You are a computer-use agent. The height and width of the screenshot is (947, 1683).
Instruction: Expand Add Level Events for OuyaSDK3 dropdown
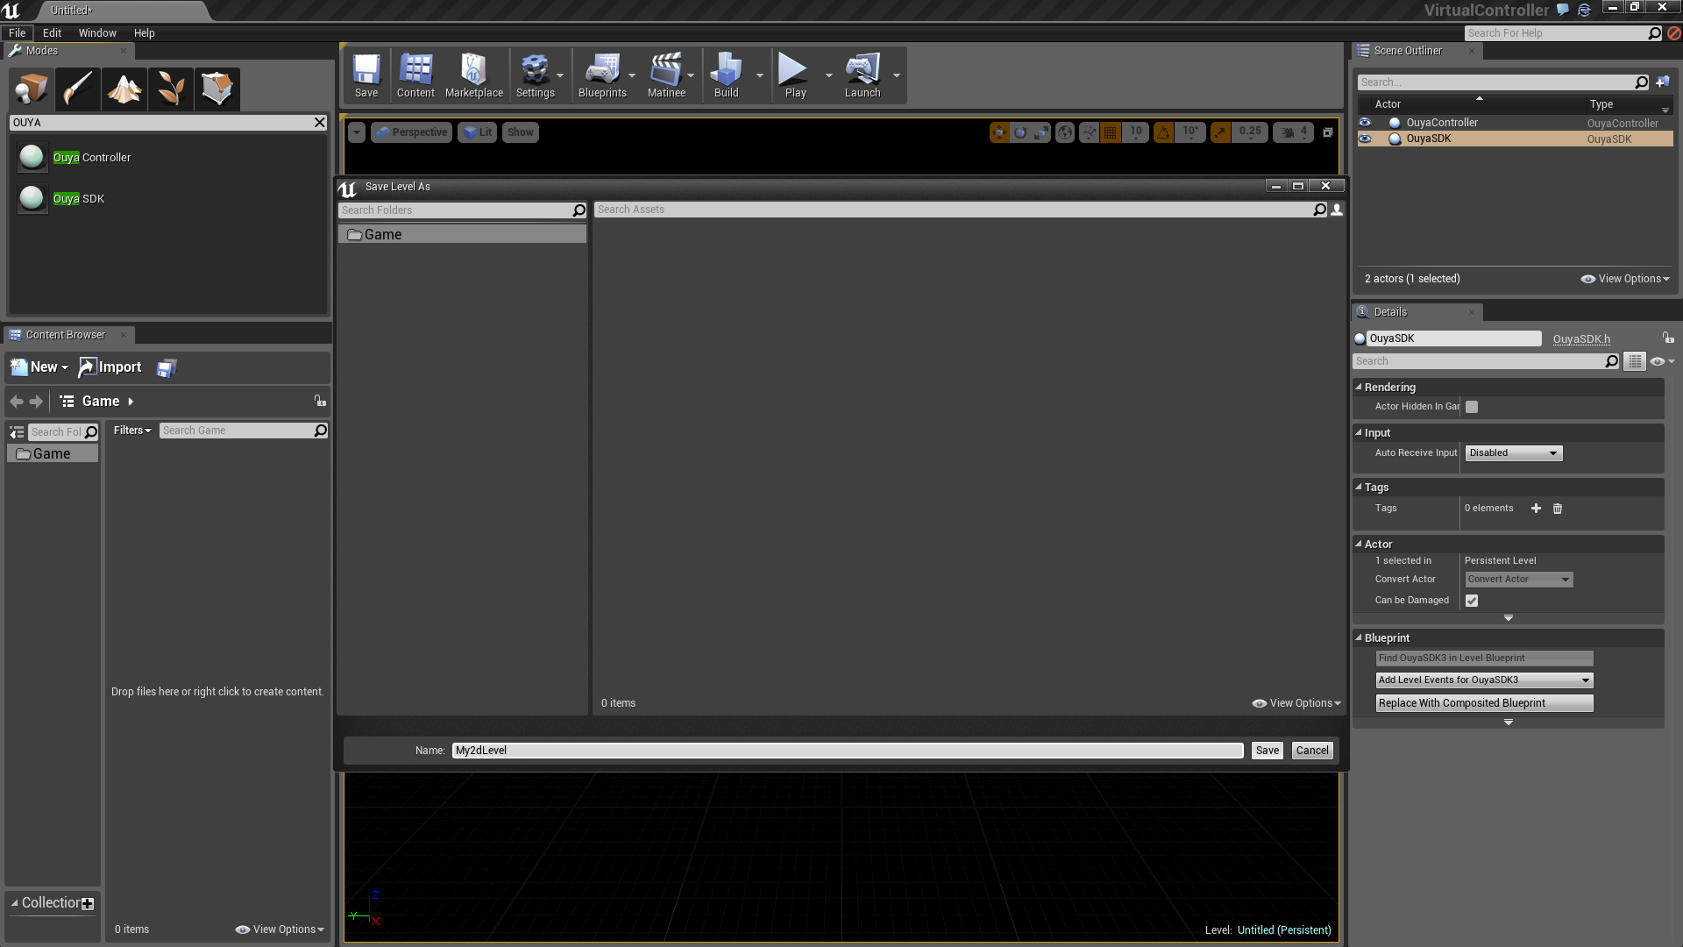[1484, 680]
